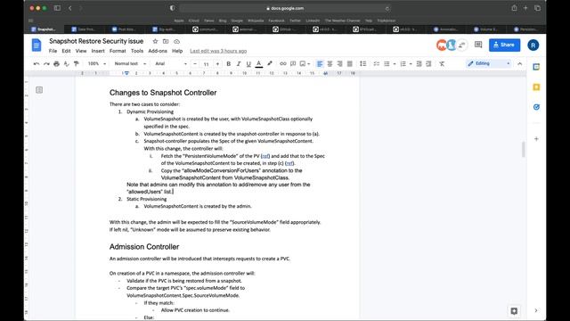Open the View menu
570x321 pixels.
(81, 51)
